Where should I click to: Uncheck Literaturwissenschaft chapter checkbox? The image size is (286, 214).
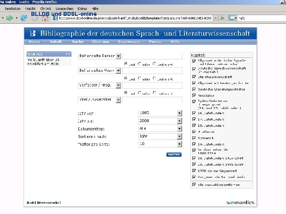point(194,77)
